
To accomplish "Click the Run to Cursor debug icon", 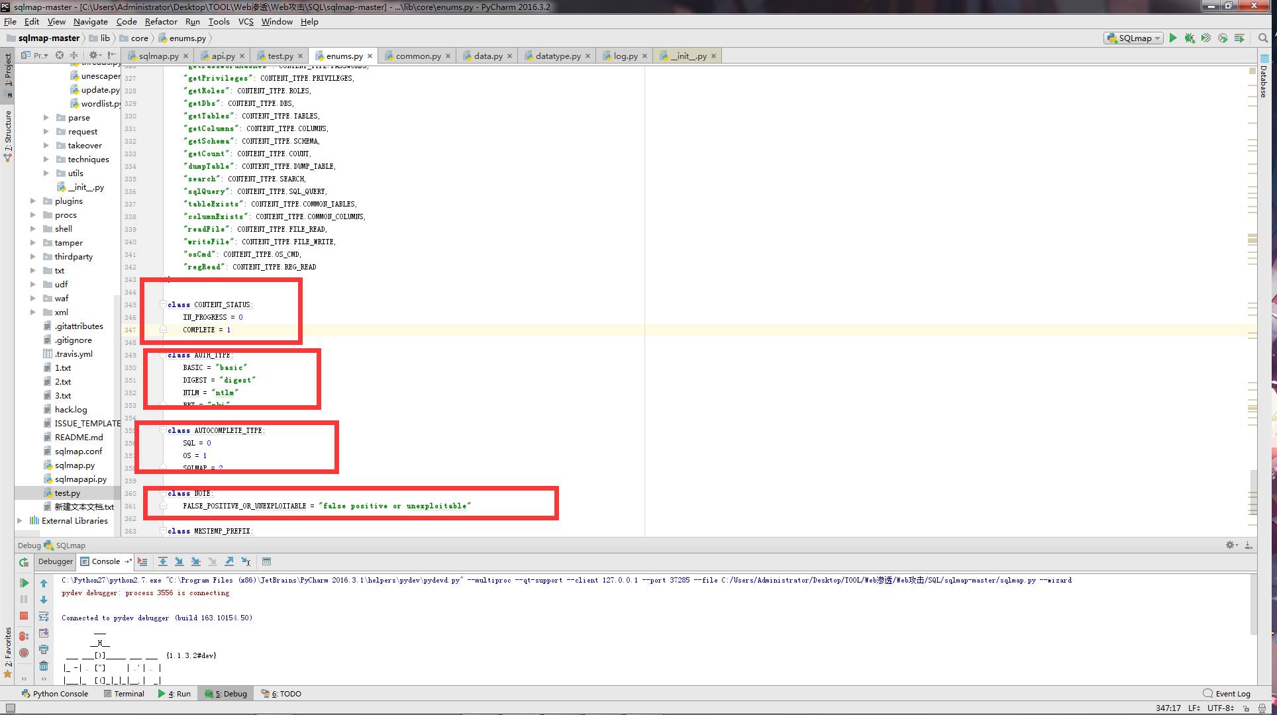I will pyautogui.click(x=246, y=561).
